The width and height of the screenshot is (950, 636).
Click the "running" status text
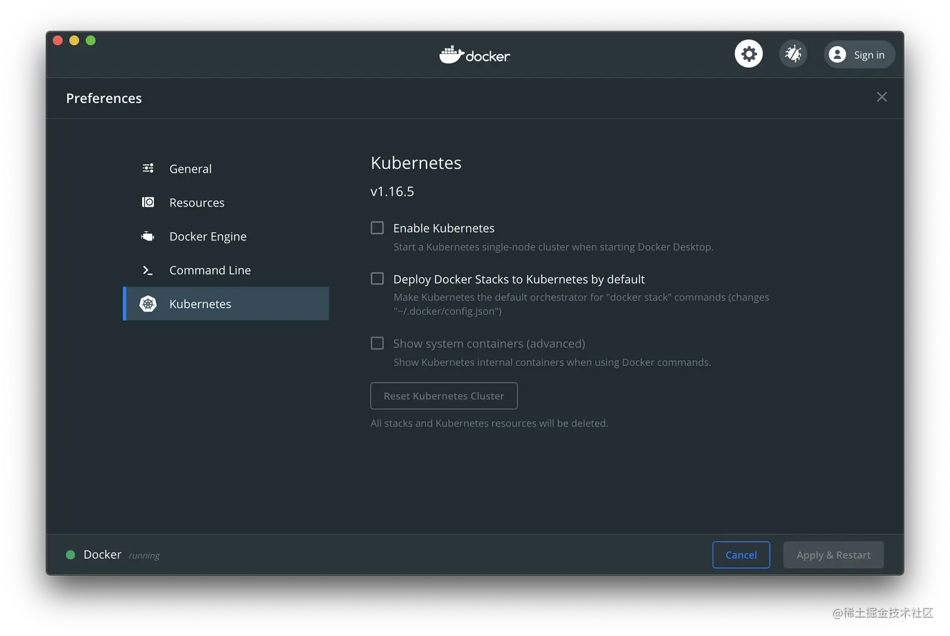tap(144, 556)
